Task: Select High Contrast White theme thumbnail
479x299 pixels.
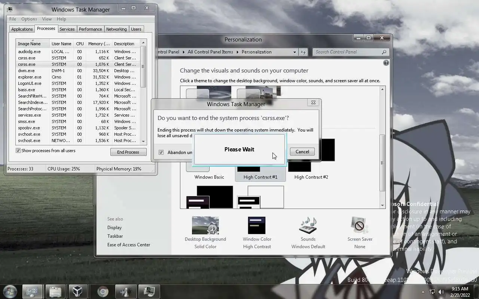Action: (260, 197)
